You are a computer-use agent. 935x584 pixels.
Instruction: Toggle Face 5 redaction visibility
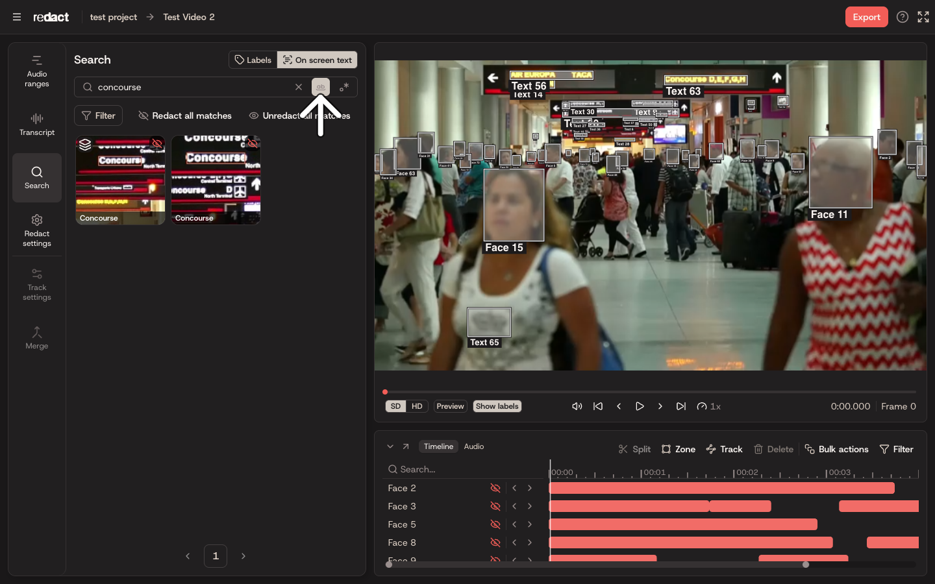pyautogui.click(x=495, y=524)
